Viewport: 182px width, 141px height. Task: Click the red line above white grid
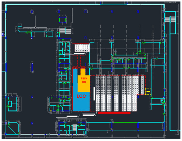81,43
